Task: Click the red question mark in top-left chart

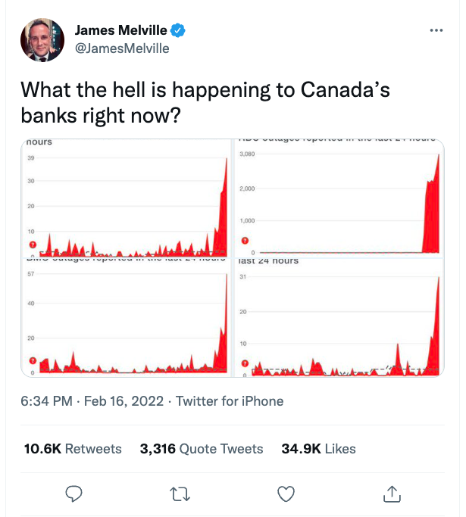Action: [33, 244]
